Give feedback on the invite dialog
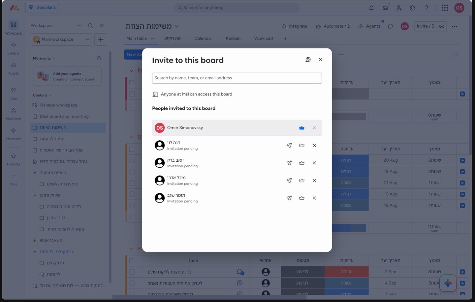Screen dimensions: 475x302 [x=308, y=60]
